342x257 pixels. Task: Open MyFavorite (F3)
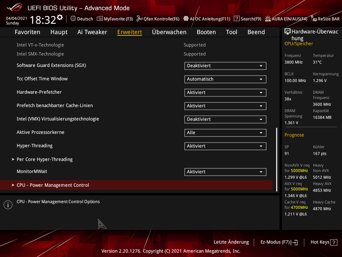pos(115,19)
